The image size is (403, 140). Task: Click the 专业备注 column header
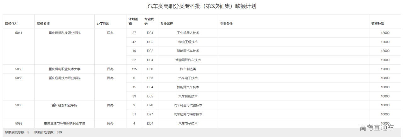coord(226,24)
